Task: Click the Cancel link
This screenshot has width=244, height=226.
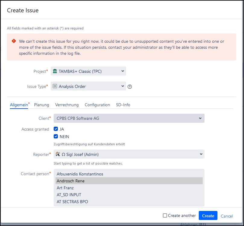Action: tap(227, 216)
